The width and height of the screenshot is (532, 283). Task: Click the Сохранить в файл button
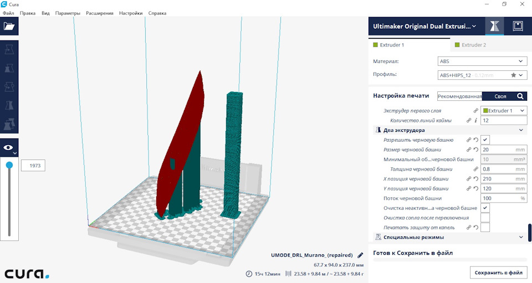(498, 272)
